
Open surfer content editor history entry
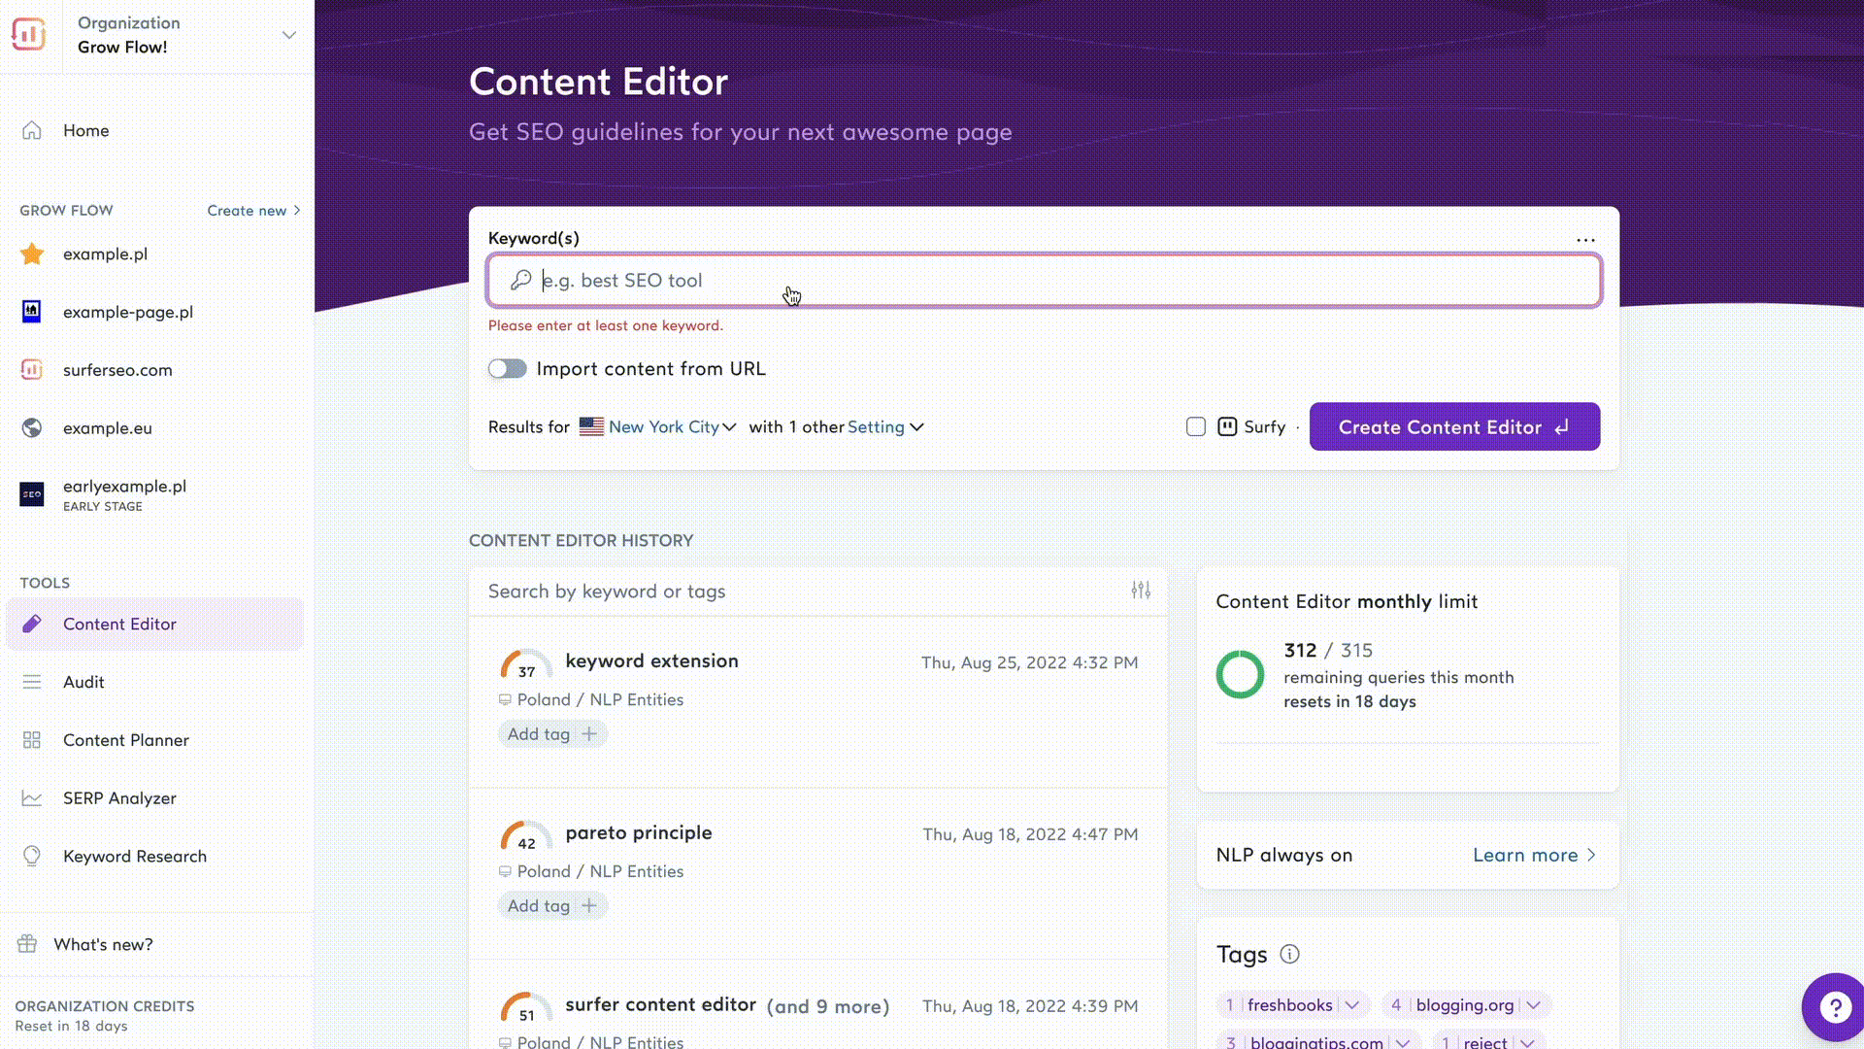click(x=660, y=1004)
